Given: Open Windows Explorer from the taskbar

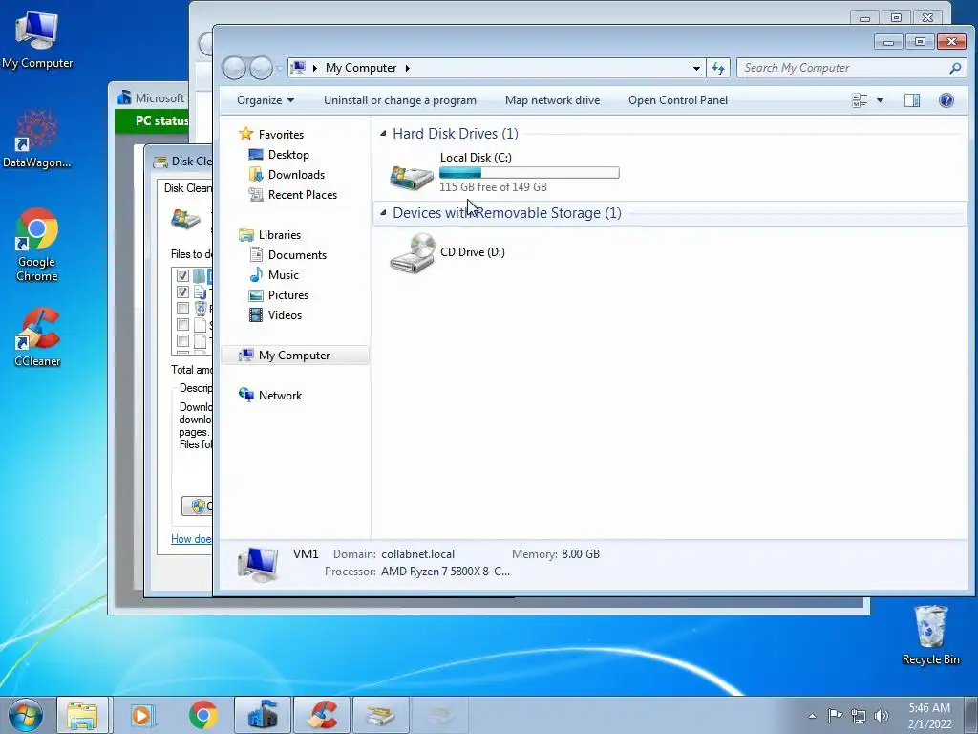Looking at the screenshot, I should (83, 715).
